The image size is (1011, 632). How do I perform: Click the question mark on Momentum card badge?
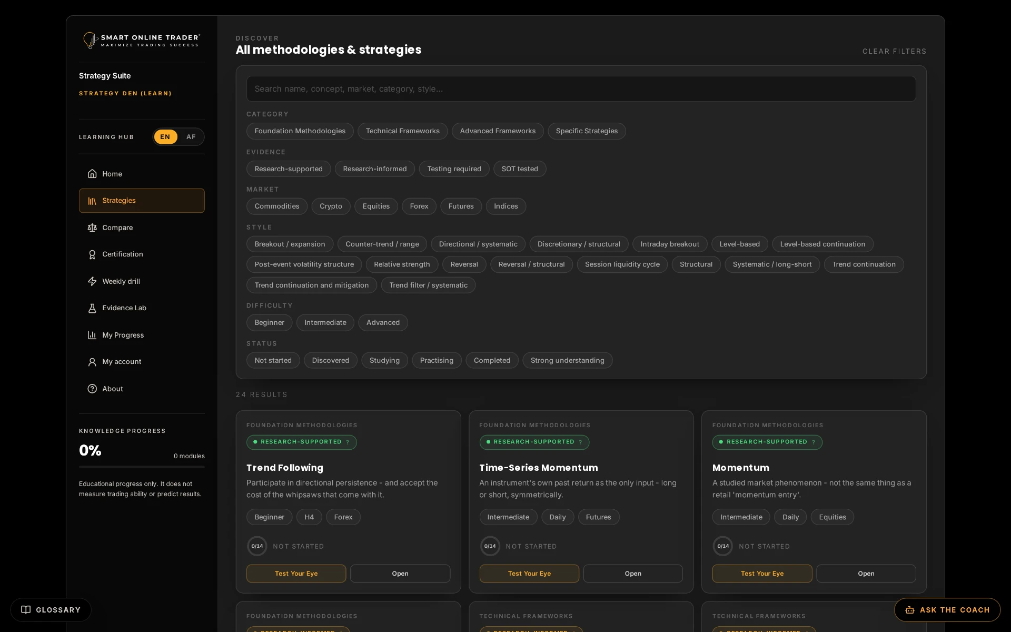click(x=814, y=442)
